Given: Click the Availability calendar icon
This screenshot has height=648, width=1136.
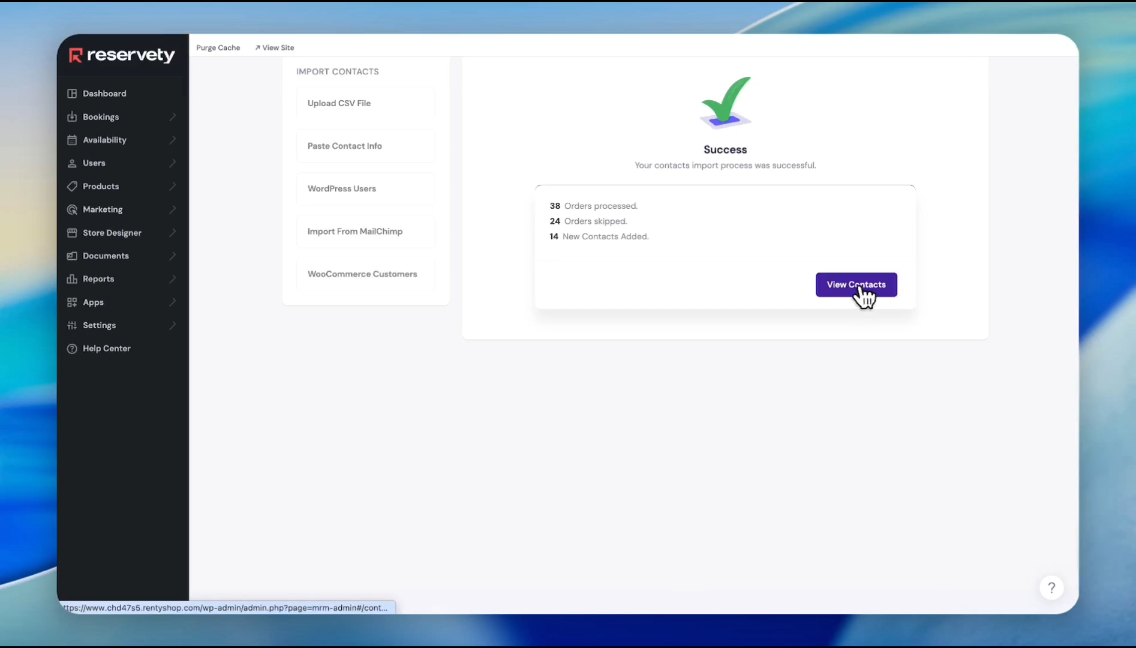Looking at the screenshot, I should click(x=72, y=140).
